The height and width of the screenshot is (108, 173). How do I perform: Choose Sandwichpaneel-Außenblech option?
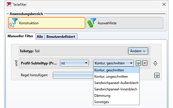116,83
